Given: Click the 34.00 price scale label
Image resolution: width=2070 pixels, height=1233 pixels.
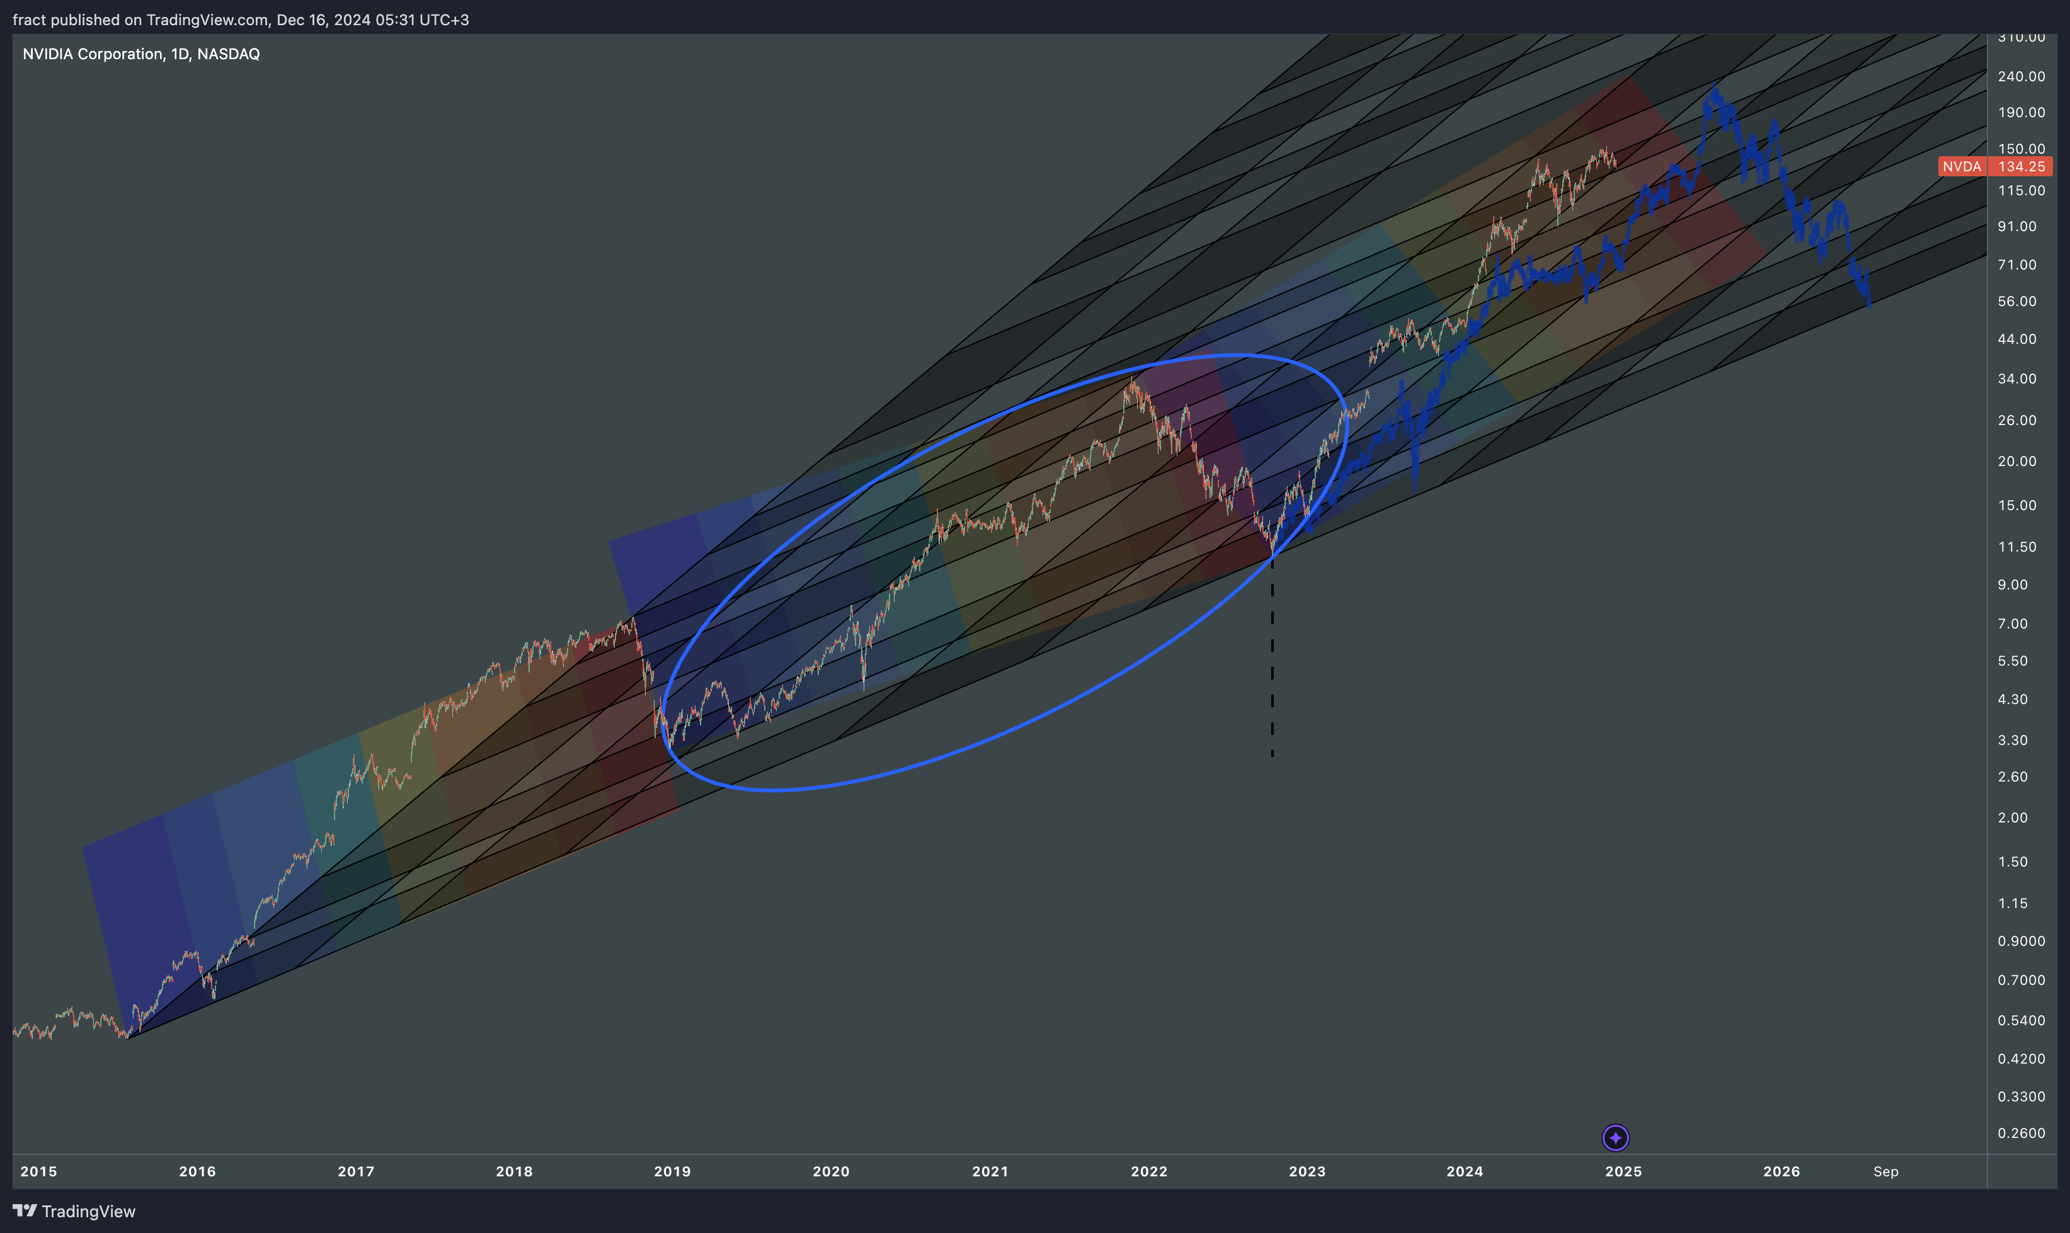Looking at the screenshot, I should pyautogui.click(x=2018, y=379).
